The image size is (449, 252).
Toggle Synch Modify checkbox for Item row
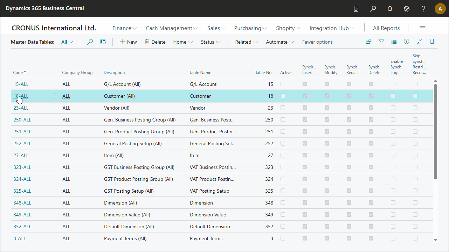click(x=327, y=155)
